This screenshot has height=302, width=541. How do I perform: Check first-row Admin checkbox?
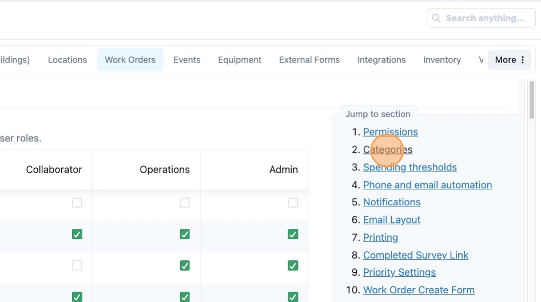293,202
